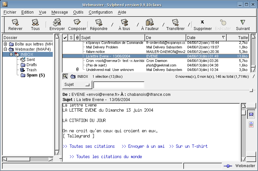Toggle the checkmark column header
The image size is (258, 171).
click(65, 38)
